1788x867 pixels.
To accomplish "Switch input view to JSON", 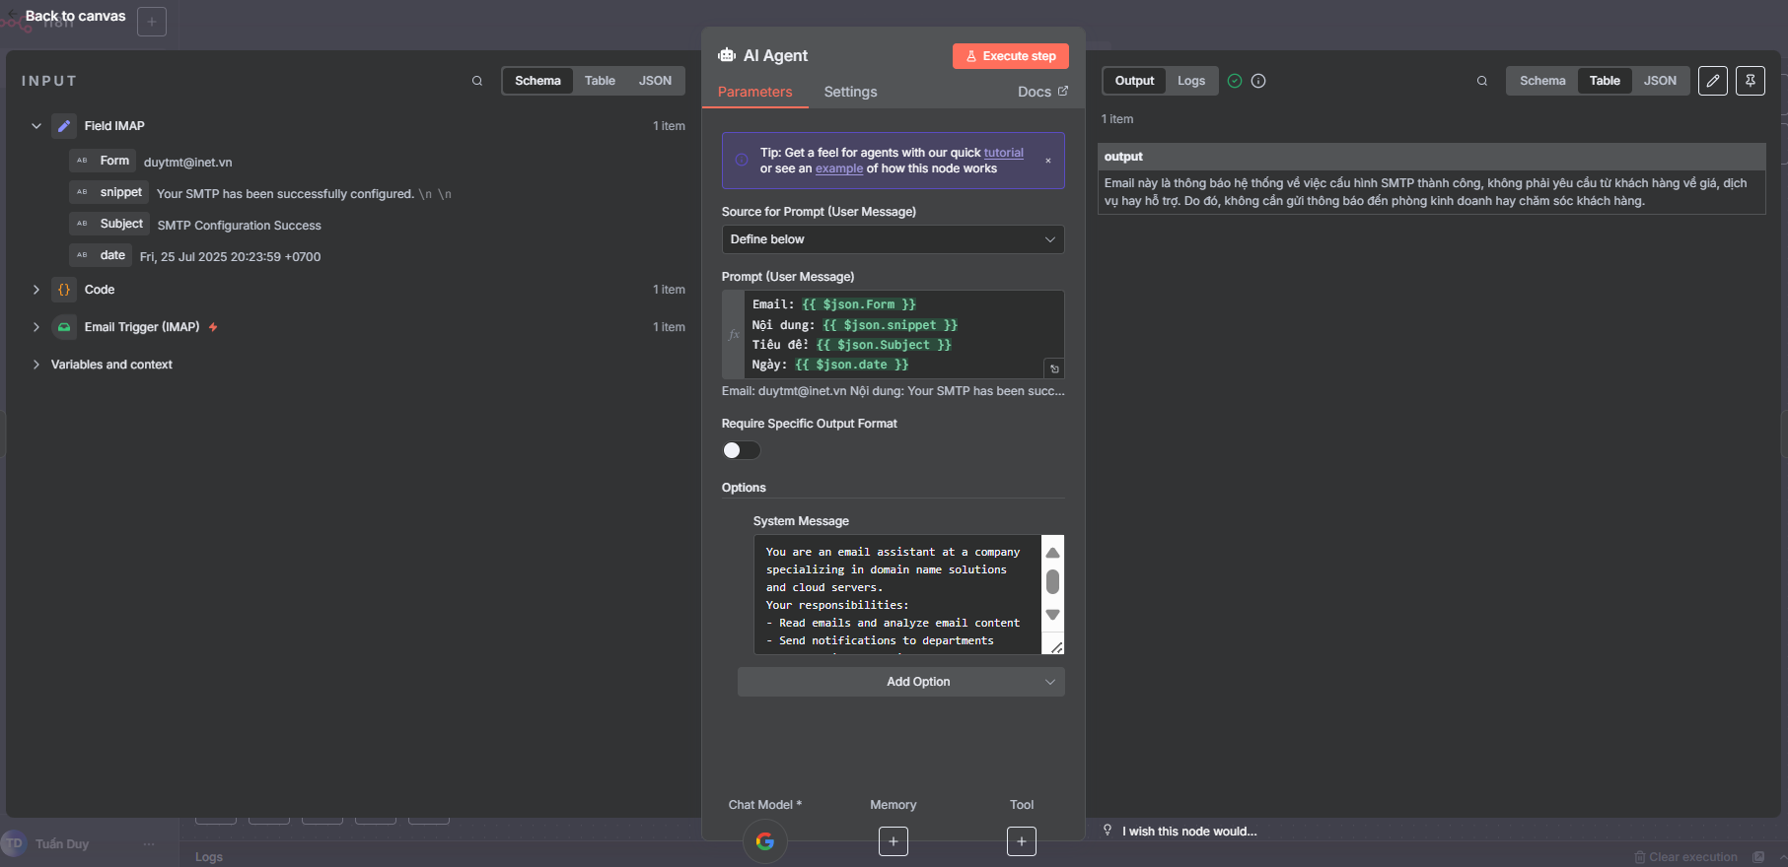I will coord(655,81).
